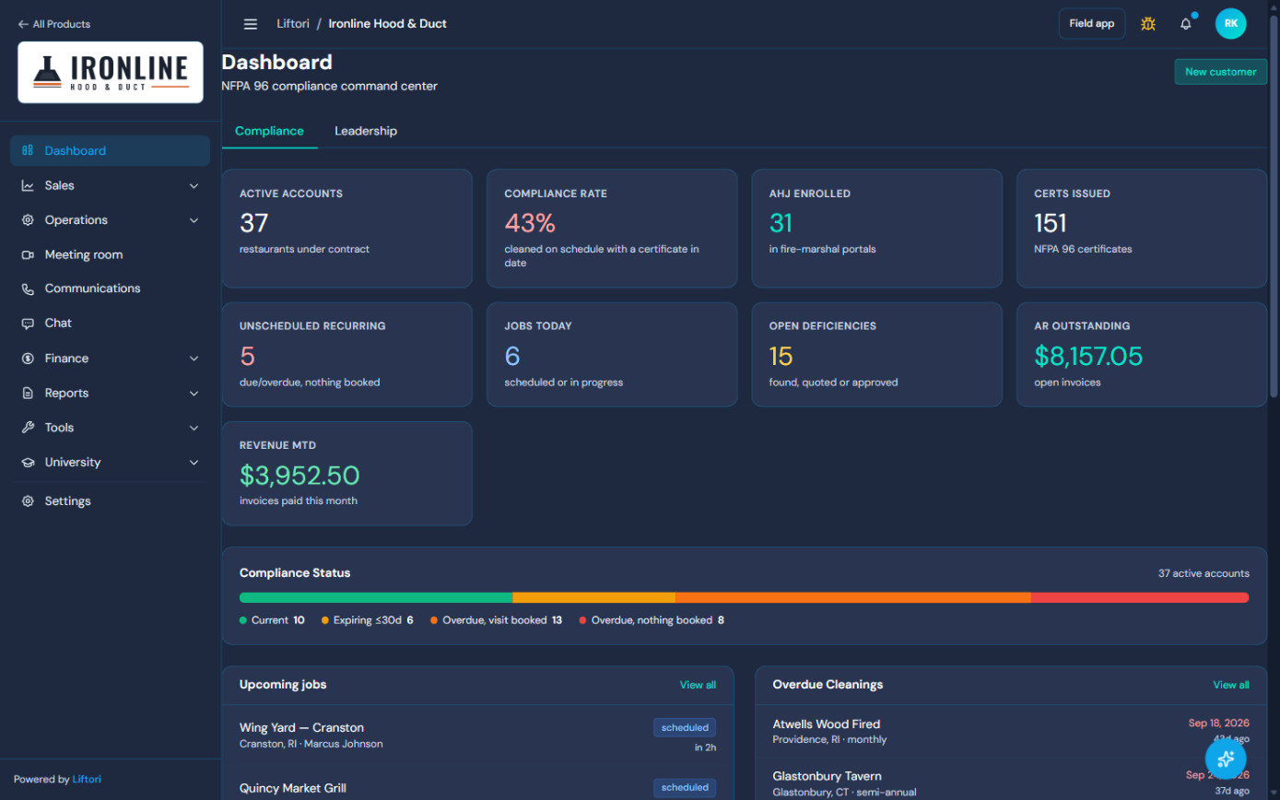Click the yellow Expiring ≤30d bar segment
The height and width of the screenshot is (800, 1280).
pos(594,597)
